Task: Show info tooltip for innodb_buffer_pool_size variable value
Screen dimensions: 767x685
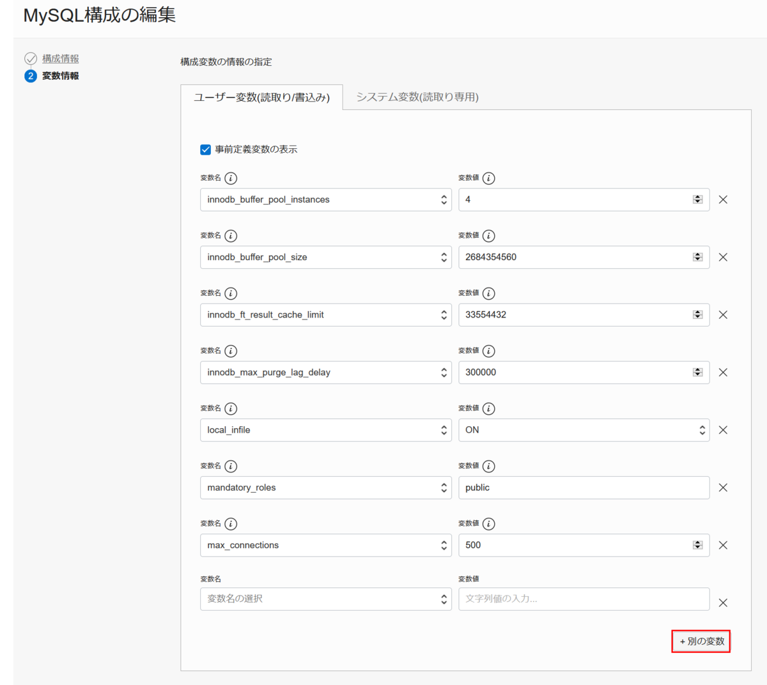Action: pyautogui.click(x=489, y=236)
